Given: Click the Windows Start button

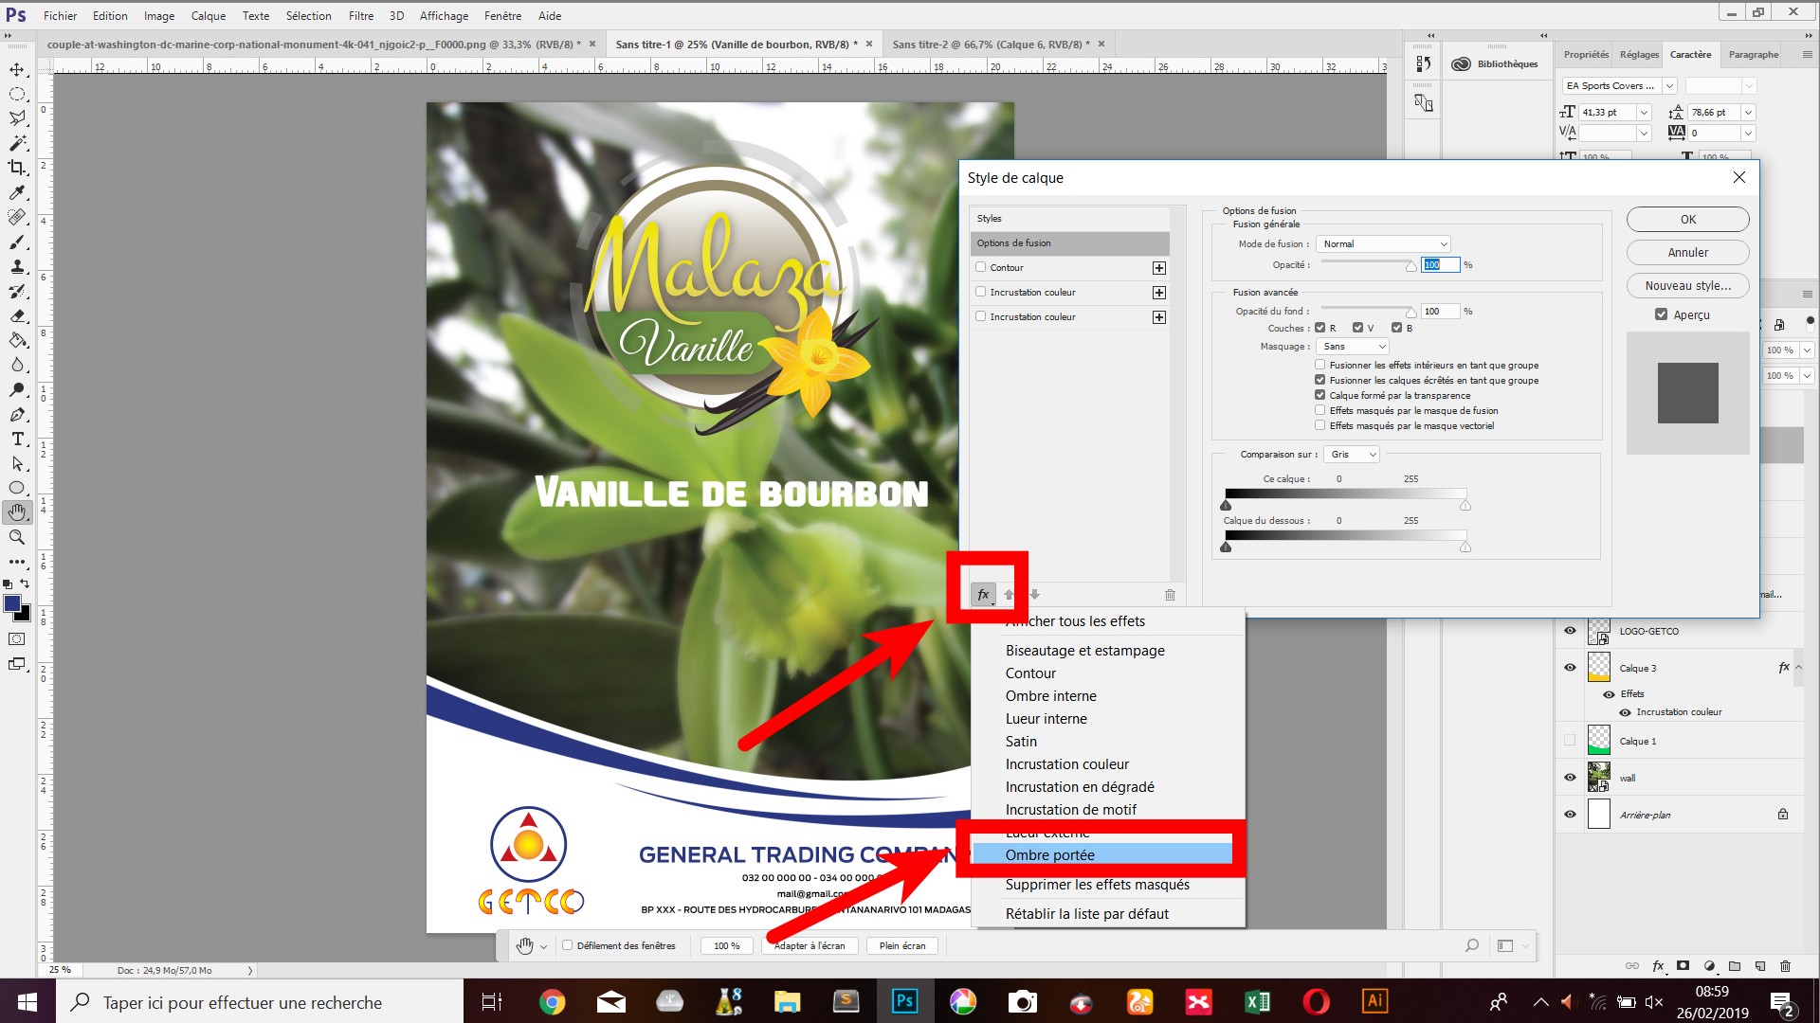Looking at the screenshot, I should 27,1001.
